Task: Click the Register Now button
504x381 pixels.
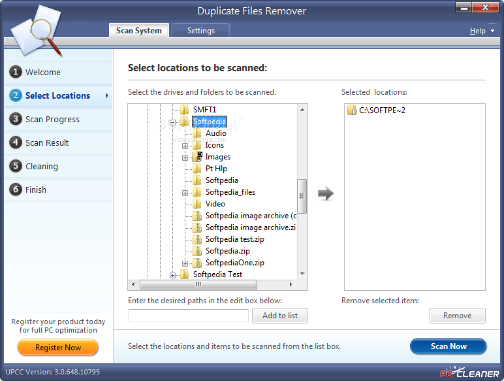Action: [x=58, y=348]
